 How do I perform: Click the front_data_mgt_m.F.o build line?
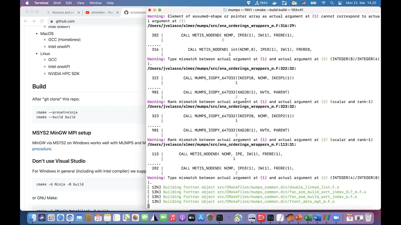[x=241, y=202]
